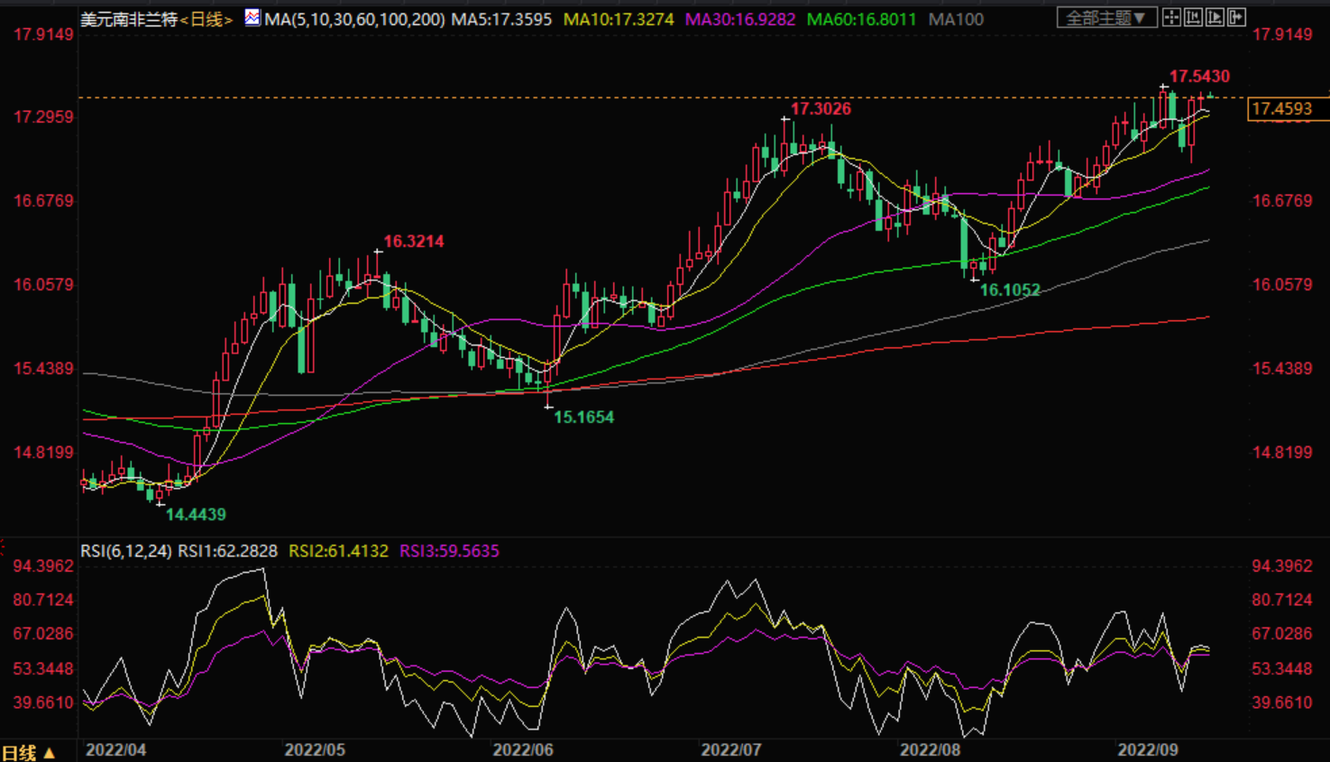Click the 美元南非兰特 symbol title

click(x=129, y=19)
